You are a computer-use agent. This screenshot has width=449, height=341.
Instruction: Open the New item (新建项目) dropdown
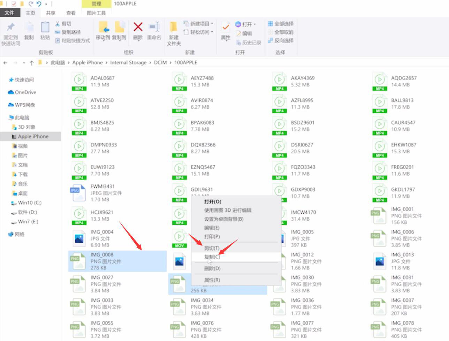(x=198, y=24)
